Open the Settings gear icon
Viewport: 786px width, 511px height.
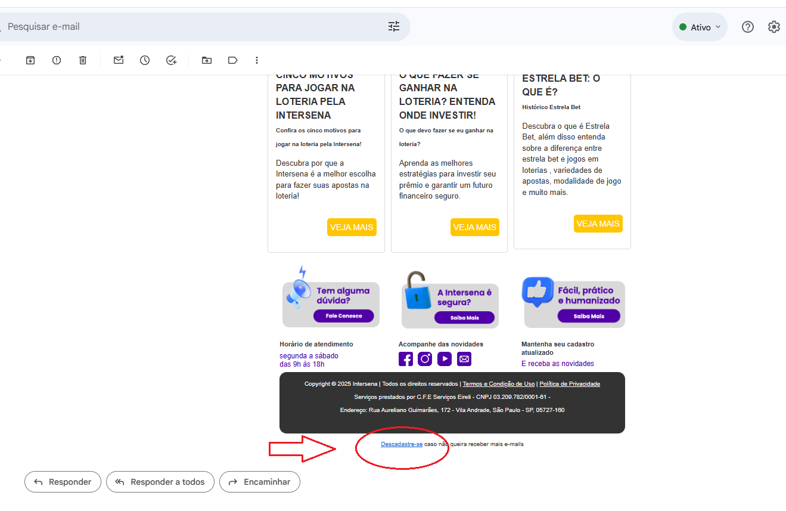click(x=773, y=27)
